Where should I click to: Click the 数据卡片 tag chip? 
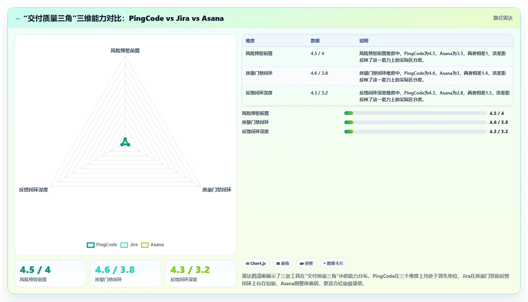coord(333,263)
